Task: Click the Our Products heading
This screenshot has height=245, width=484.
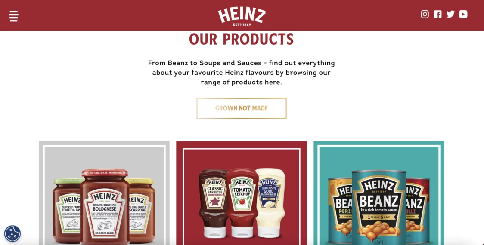Action: pos(242,40)
